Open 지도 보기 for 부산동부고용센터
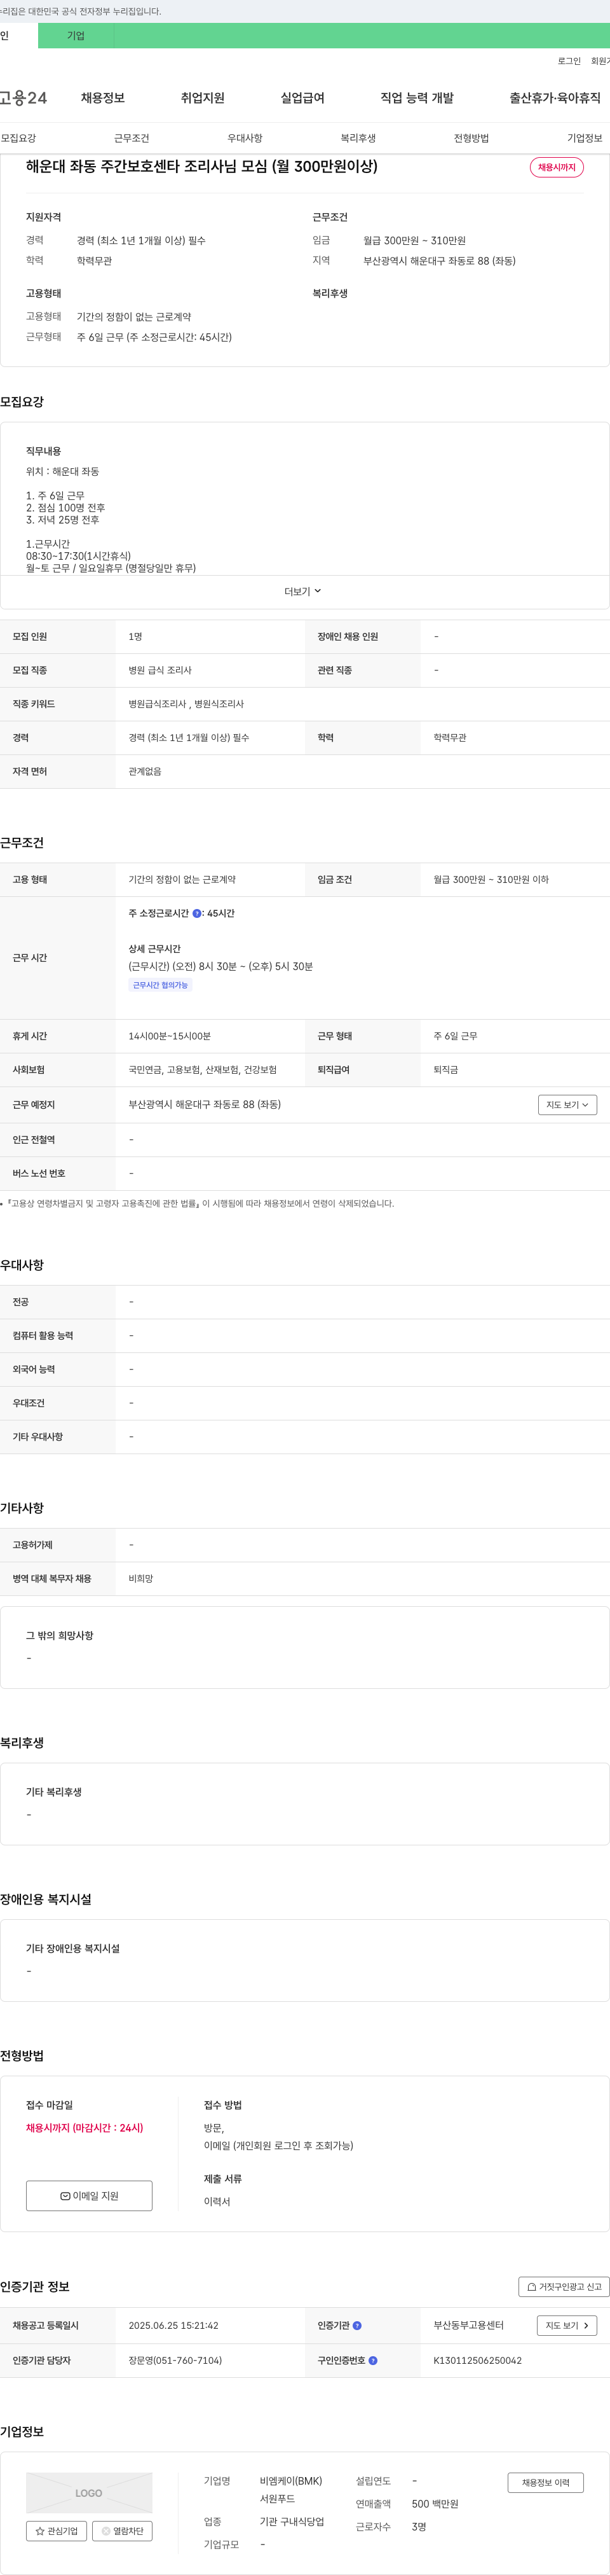Screen dimensions: 610x2575 pyautogui.click(x=567, y=2326)
